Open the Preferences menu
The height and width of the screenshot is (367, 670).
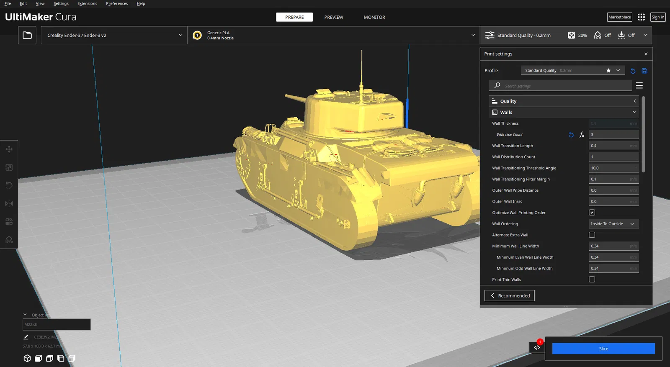[x=117, y=3]
